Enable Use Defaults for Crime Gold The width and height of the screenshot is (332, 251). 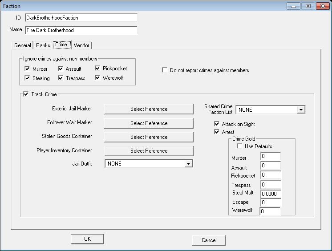click(239, 146)
